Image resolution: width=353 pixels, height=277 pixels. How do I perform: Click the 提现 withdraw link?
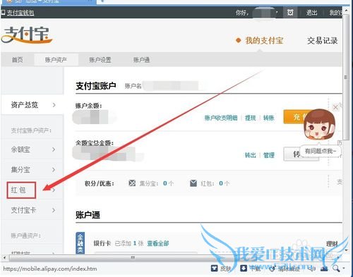[x=250, y=118]
